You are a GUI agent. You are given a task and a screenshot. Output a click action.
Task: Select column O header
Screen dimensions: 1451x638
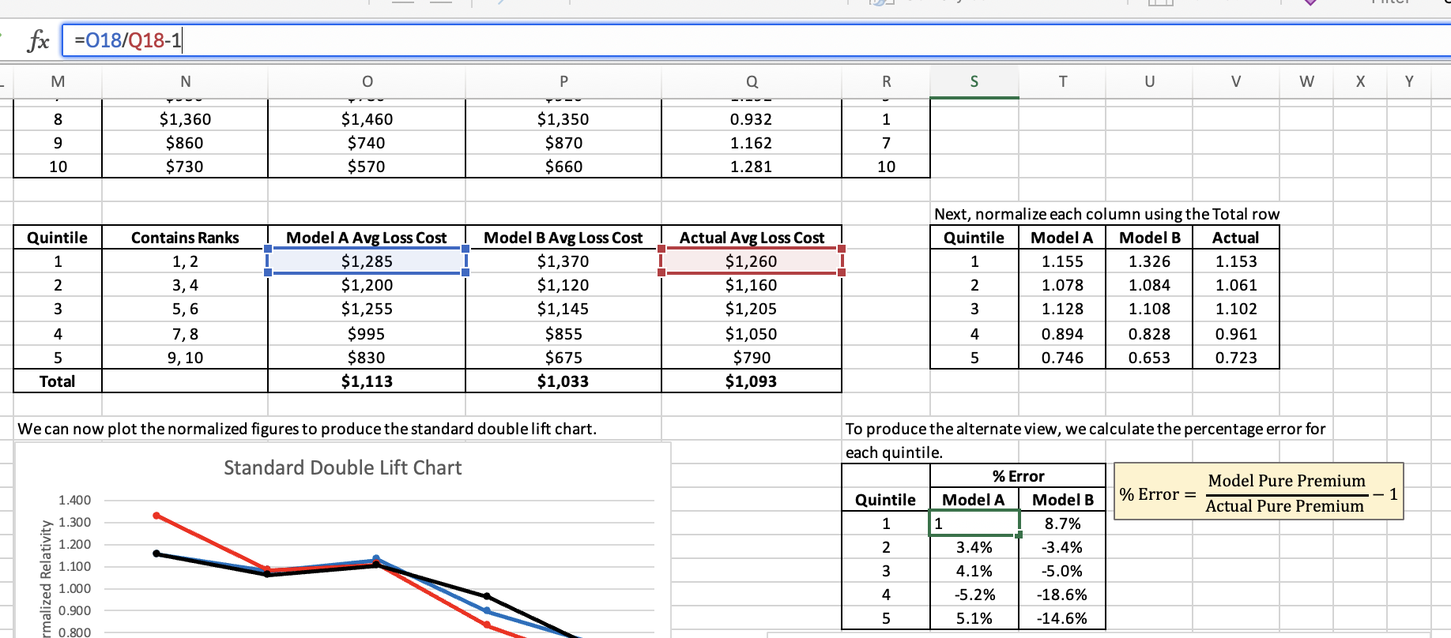[367, 81]
